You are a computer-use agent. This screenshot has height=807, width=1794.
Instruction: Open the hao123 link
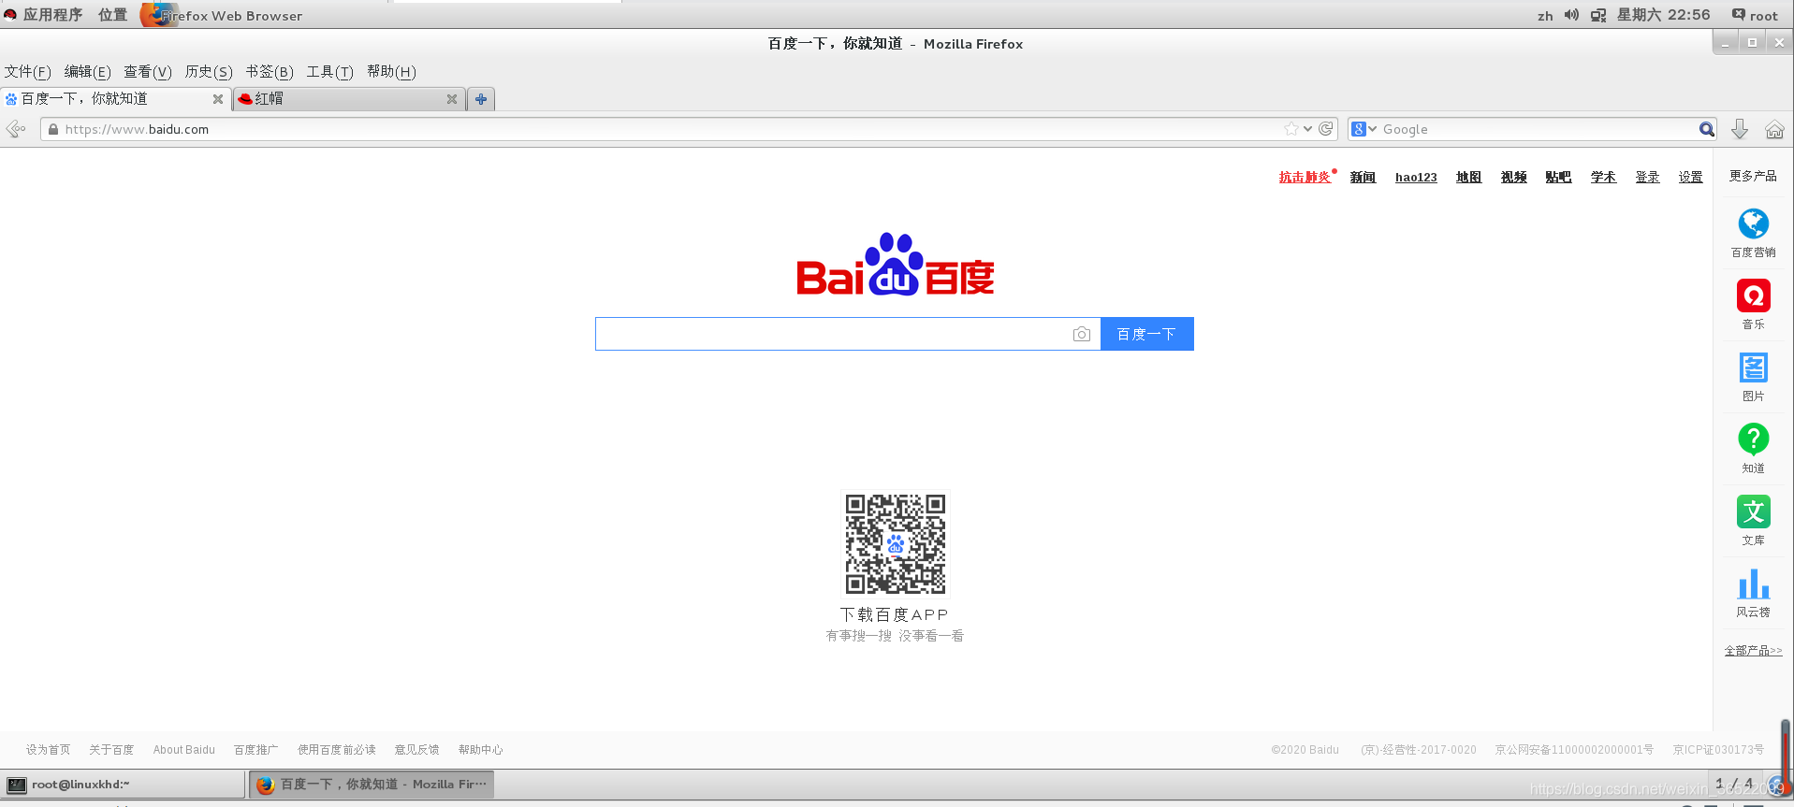point(1416,177)
